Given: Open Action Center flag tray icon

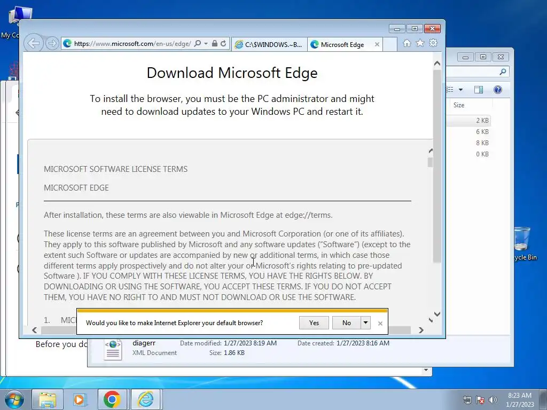Looking at the screenshot, I should [480, 399].
